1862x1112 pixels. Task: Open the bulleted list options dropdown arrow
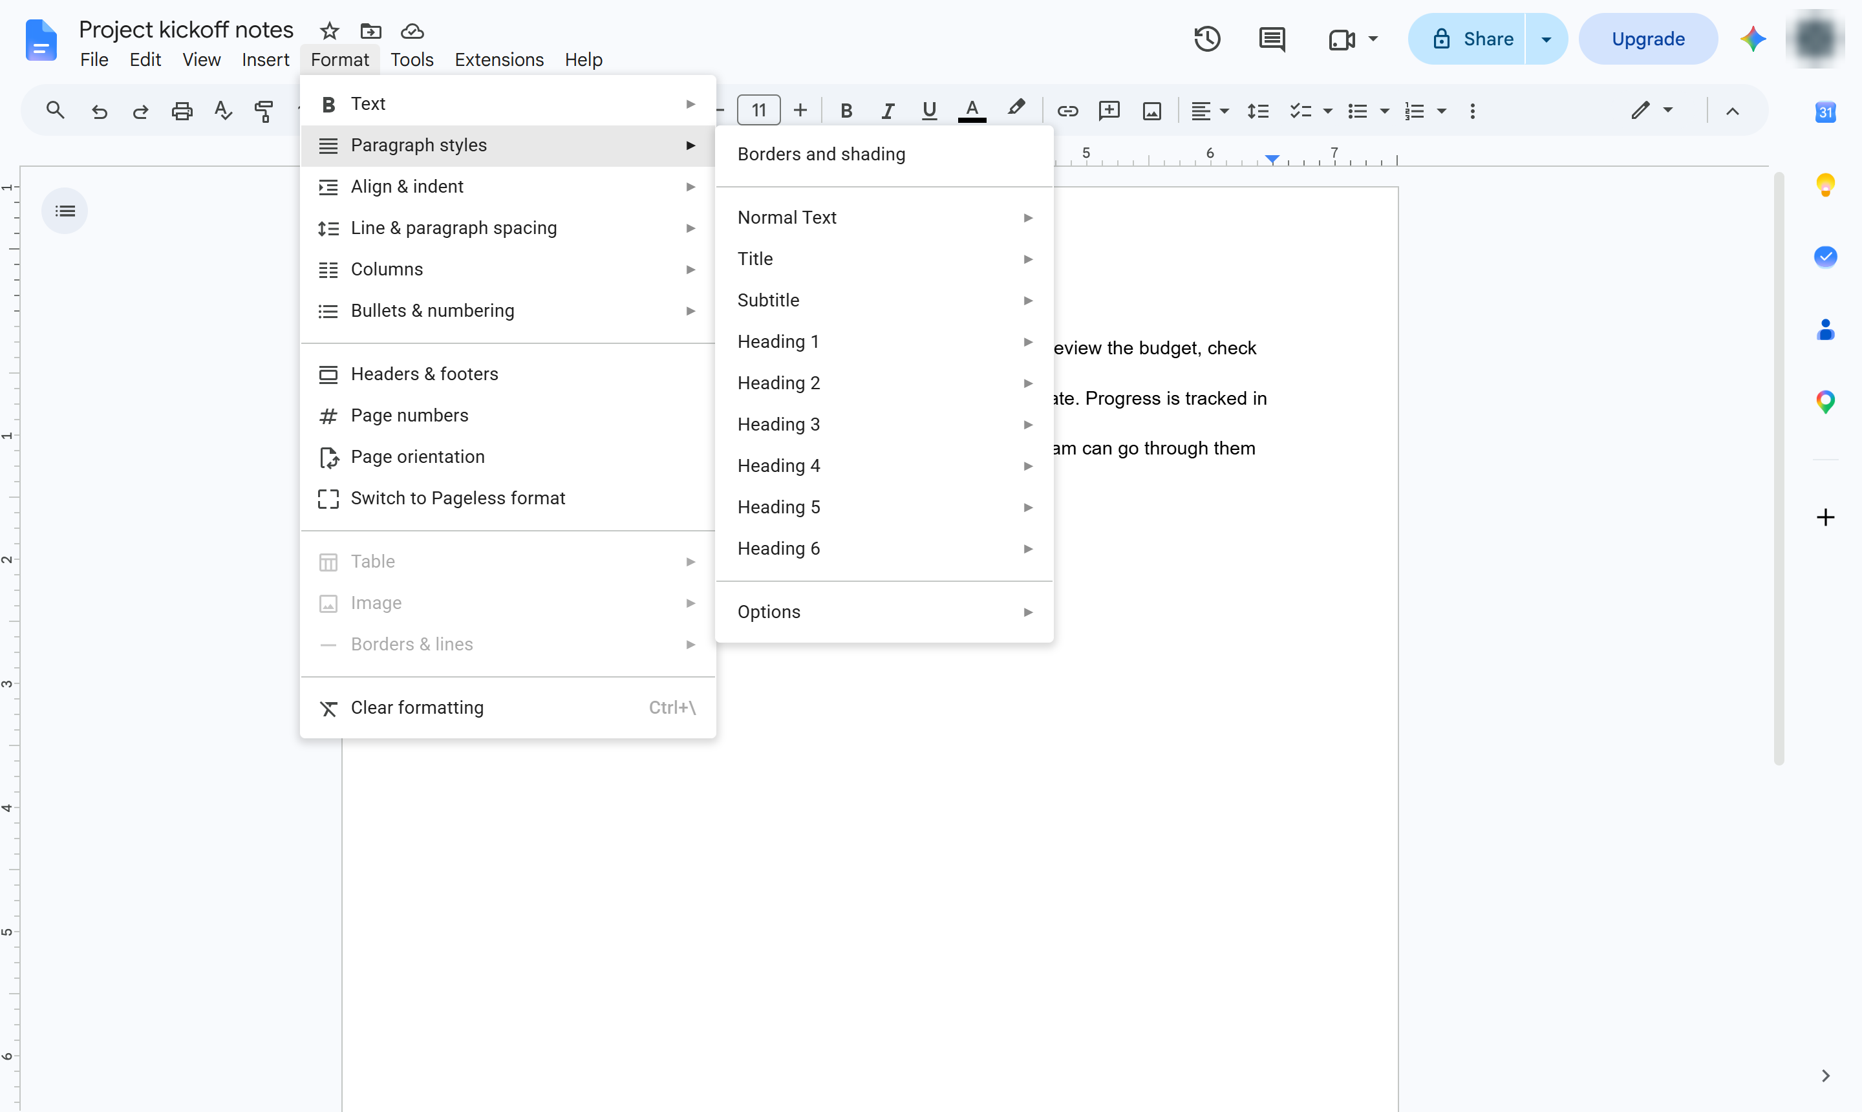[1384, 111]
